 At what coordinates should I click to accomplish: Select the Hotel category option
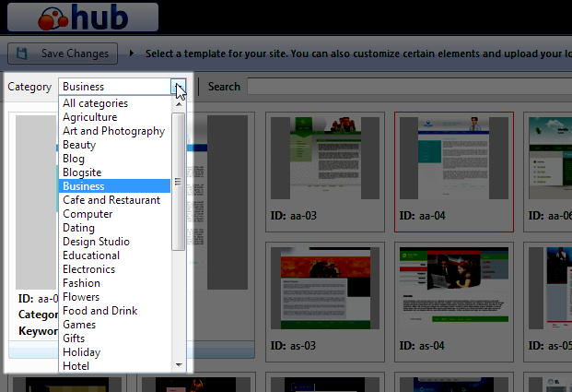tap(76, 366)
